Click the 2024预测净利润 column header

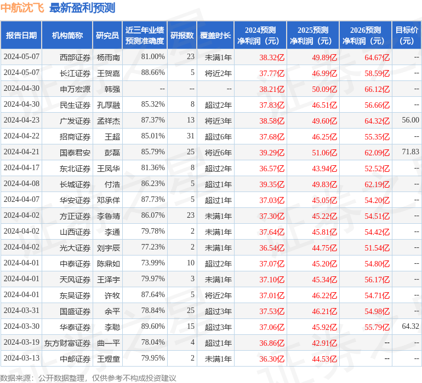(x=260, y=36)
